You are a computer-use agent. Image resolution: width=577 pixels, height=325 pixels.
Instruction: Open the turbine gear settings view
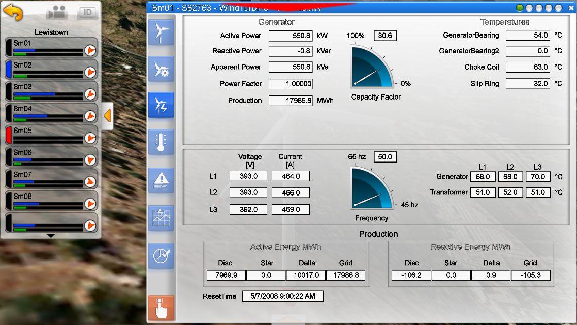pos(161,70)
